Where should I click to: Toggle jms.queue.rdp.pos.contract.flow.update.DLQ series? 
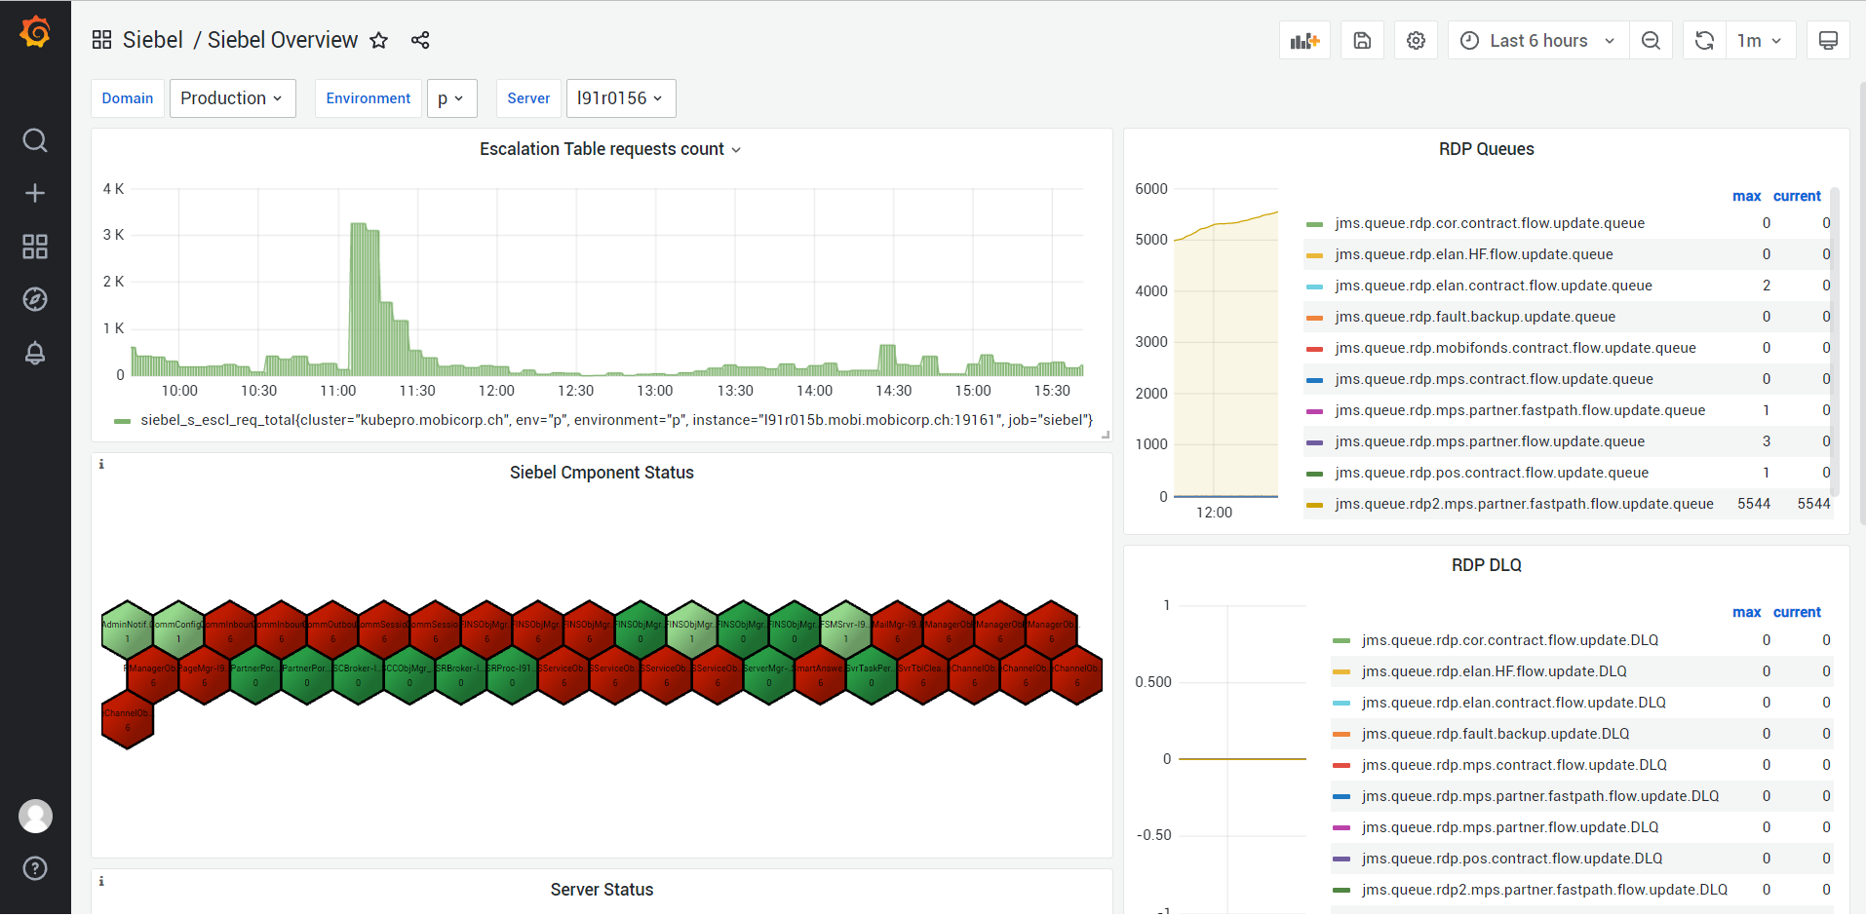click(x=1512, y=859)
